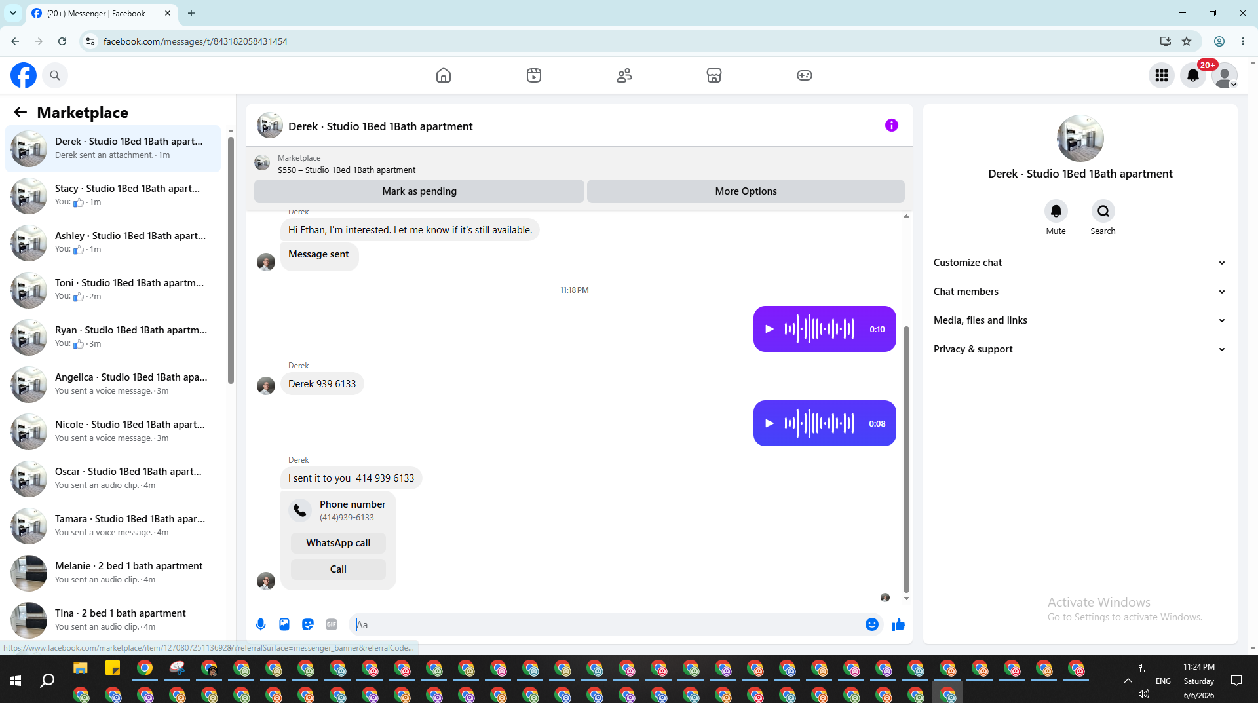Open Sticky Notes from taskbar
Screen dimensions: 1258x703
coord(113,668)
